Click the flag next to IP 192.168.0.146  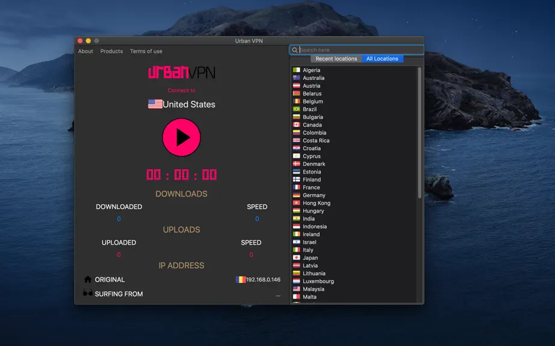[x=240, y=280]
